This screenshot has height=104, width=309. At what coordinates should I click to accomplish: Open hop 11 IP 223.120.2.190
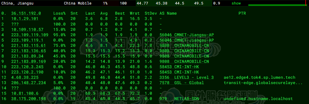[x=27, y=72]
